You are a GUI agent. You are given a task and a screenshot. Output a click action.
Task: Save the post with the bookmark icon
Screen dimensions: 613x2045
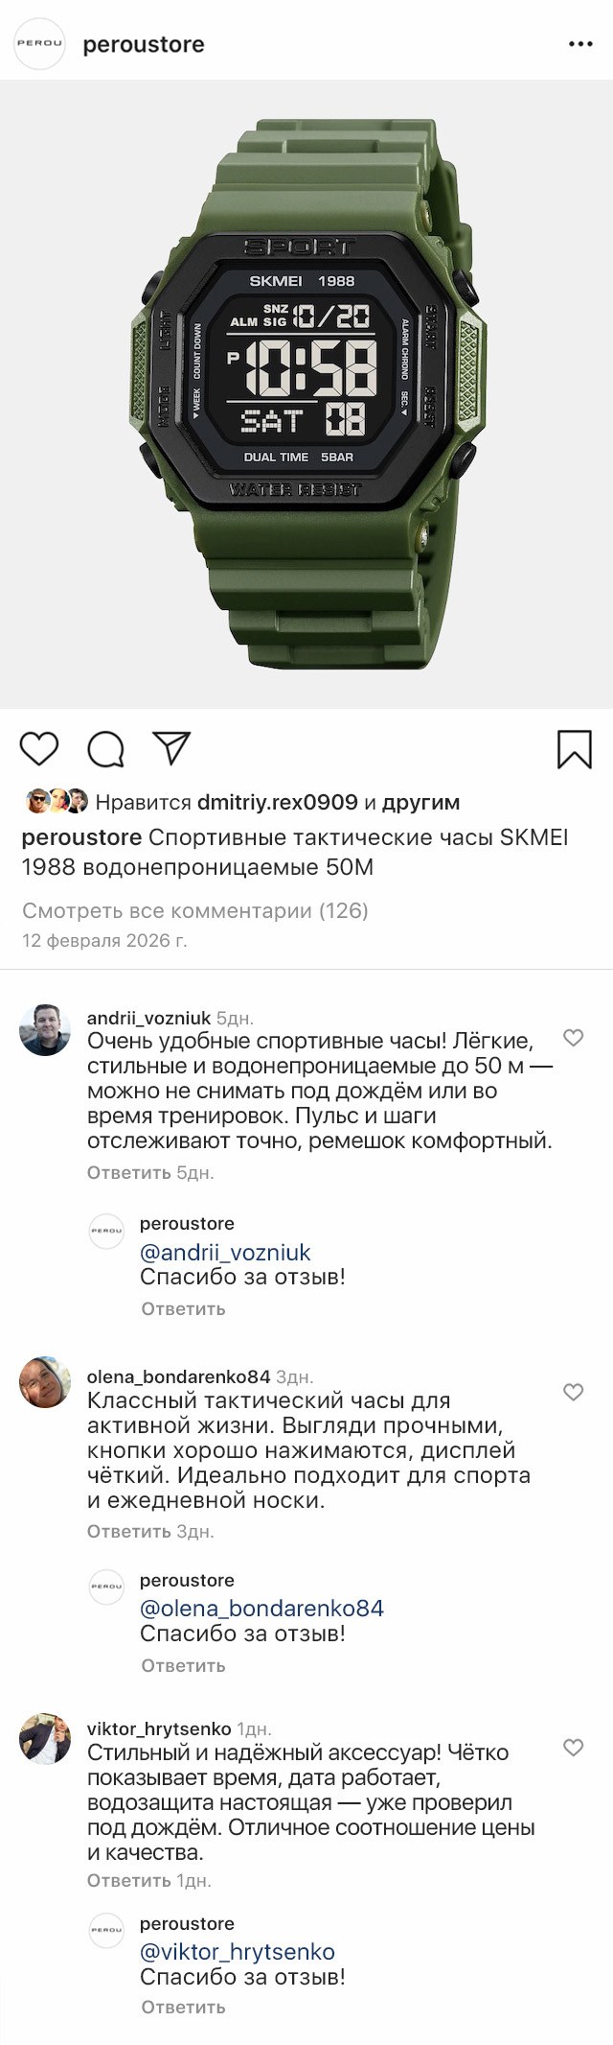click(x=575, y=749)
